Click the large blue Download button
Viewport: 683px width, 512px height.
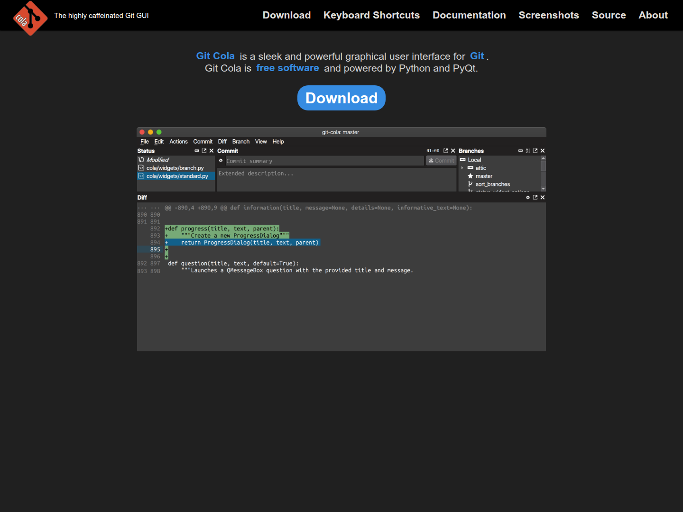(x=341, y=98)
